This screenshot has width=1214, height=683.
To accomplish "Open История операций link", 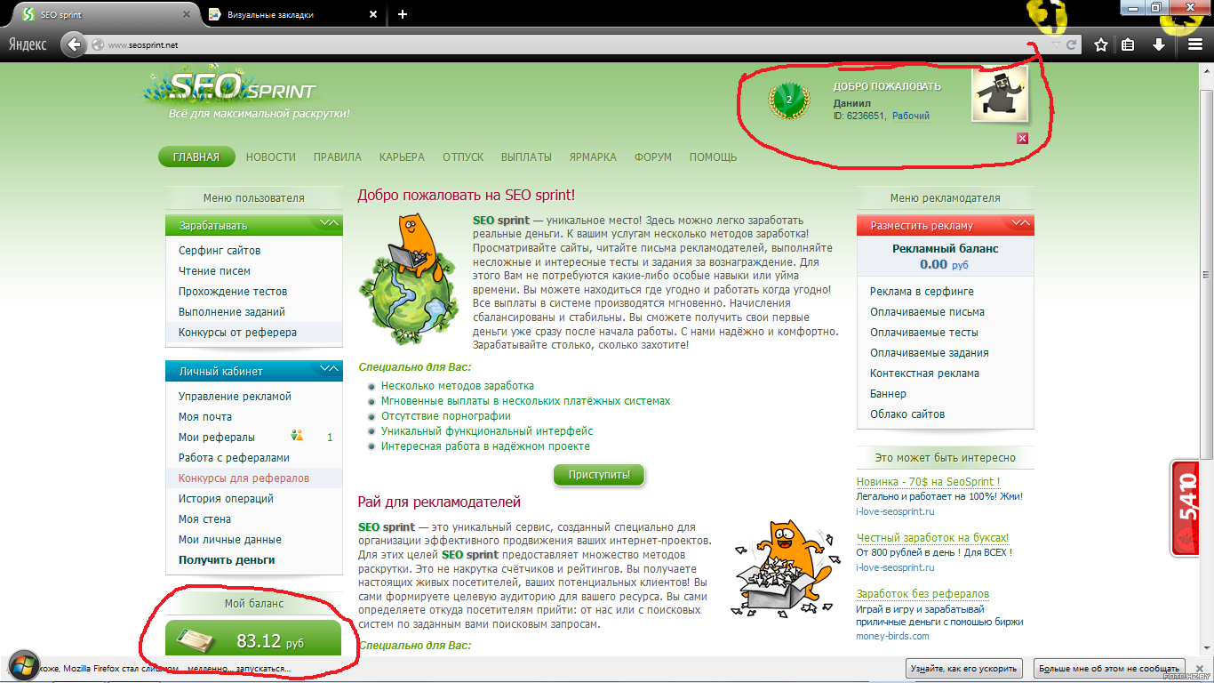I will (226, 499).
